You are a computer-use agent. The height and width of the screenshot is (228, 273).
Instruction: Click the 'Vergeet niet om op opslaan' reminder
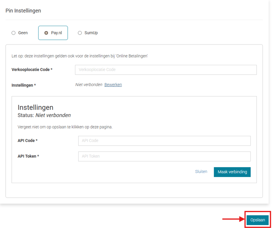point(65,127)
